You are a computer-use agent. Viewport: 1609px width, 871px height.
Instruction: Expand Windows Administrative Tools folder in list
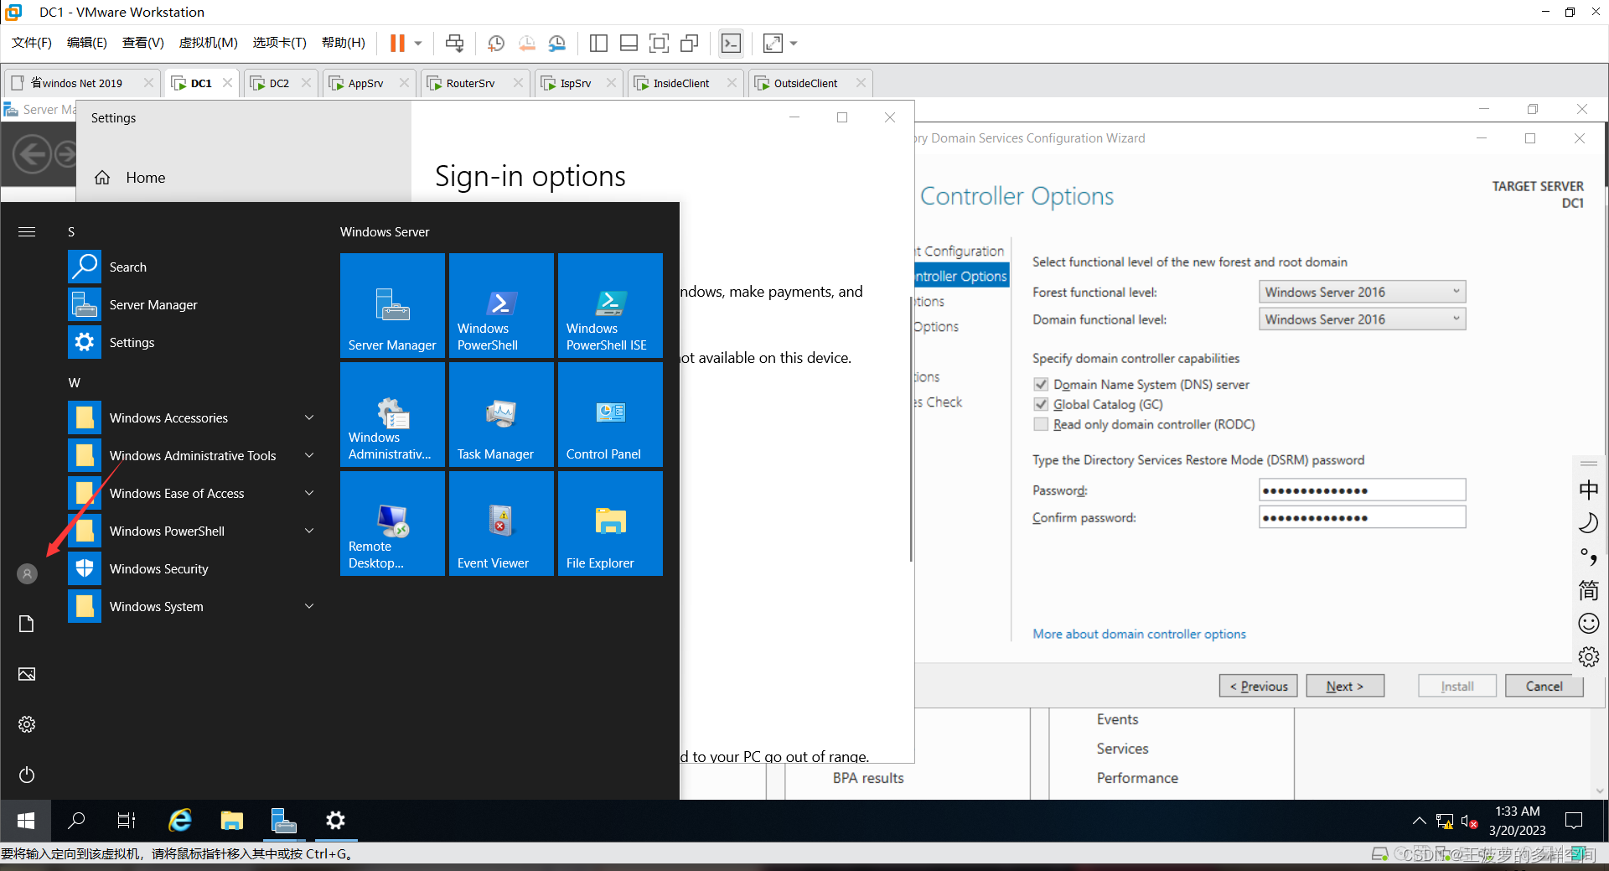click(x=194, y=455)
